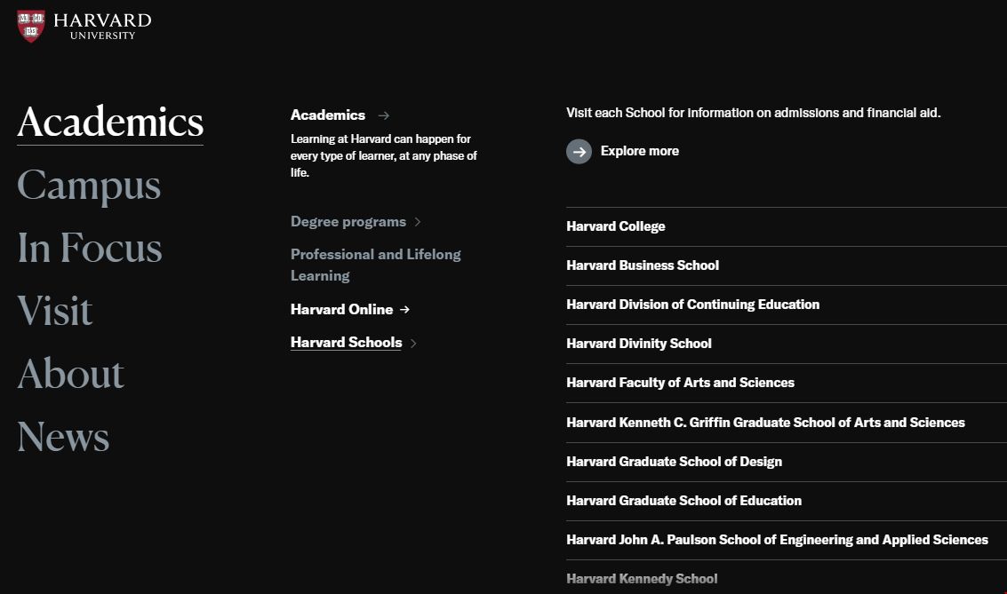Select the Visit navigation item
1007x594 pixels.
pyautogui.click(x=55, y=312)
